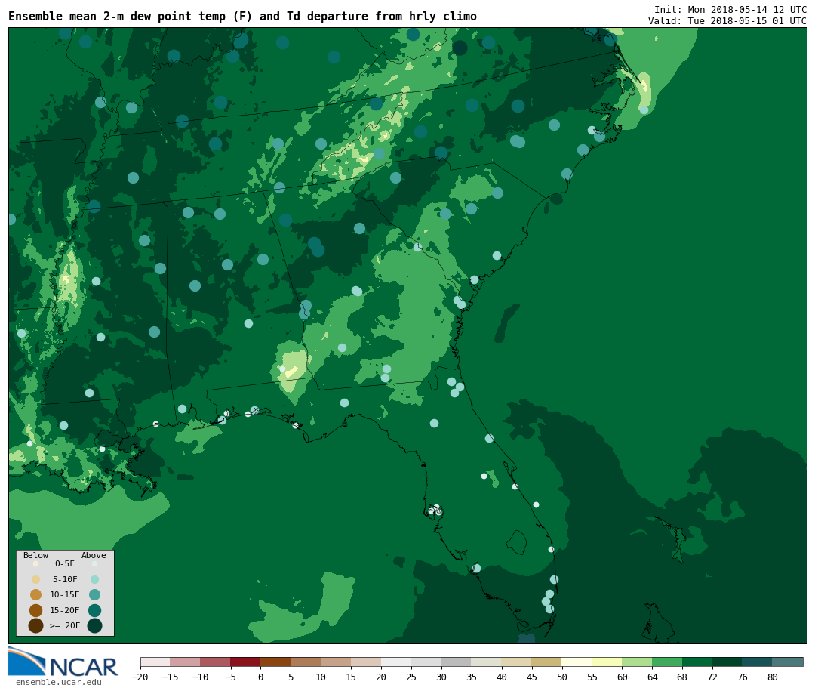Pick the 20 to 25 white colorbar swatch

tap(396, 662)
